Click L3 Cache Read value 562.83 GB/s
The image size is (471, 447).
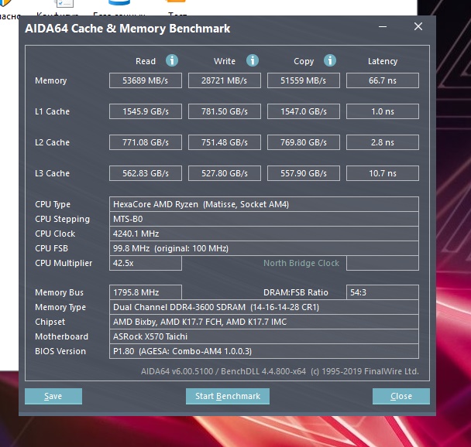(146, 173)
